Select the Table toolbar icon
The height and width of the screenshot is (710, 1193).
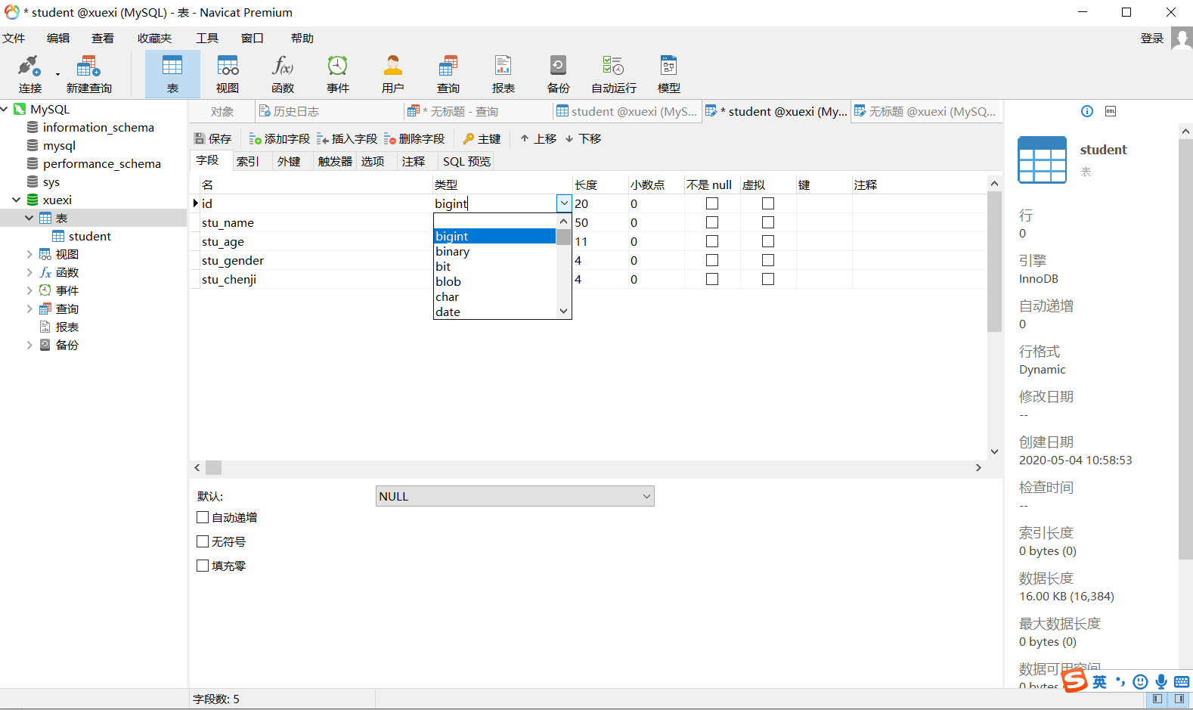(172, 74)
